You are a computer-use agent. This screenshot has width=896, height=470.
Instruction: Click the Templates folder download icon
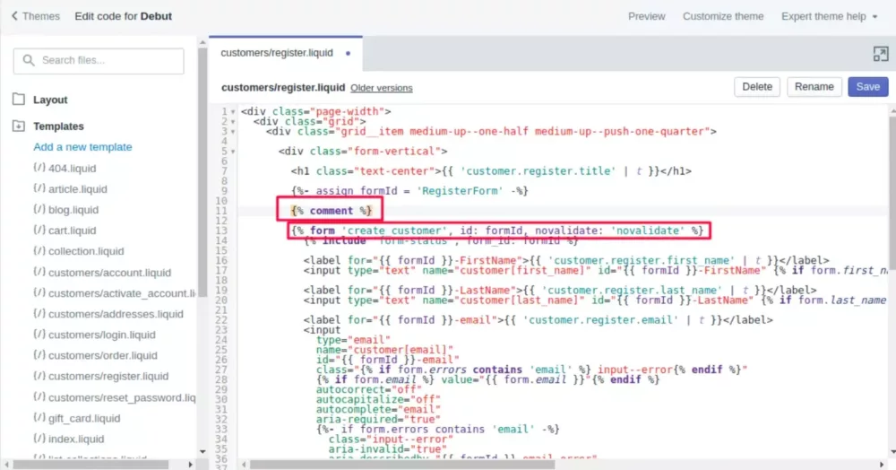pos(19,126)
